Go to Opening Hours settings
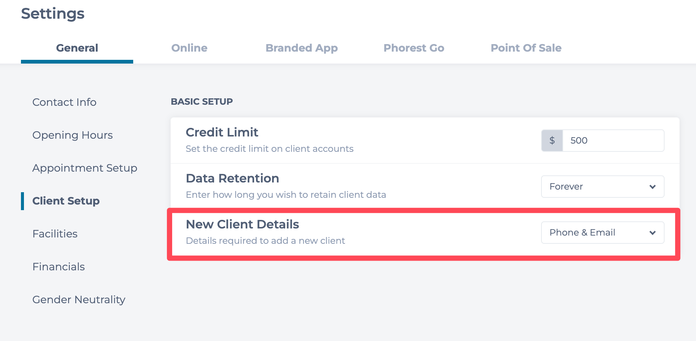This screenshot has height=341, width=696. 73,135
